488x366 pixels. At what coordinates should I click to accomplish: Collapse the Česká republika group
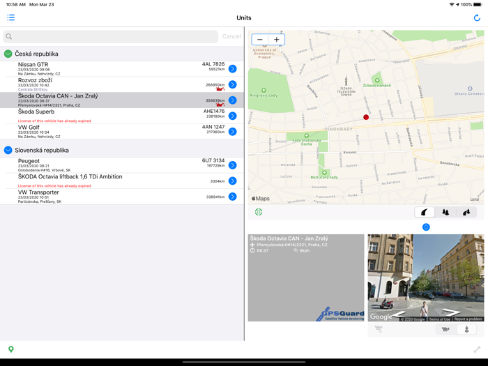[x=8, y=54]
